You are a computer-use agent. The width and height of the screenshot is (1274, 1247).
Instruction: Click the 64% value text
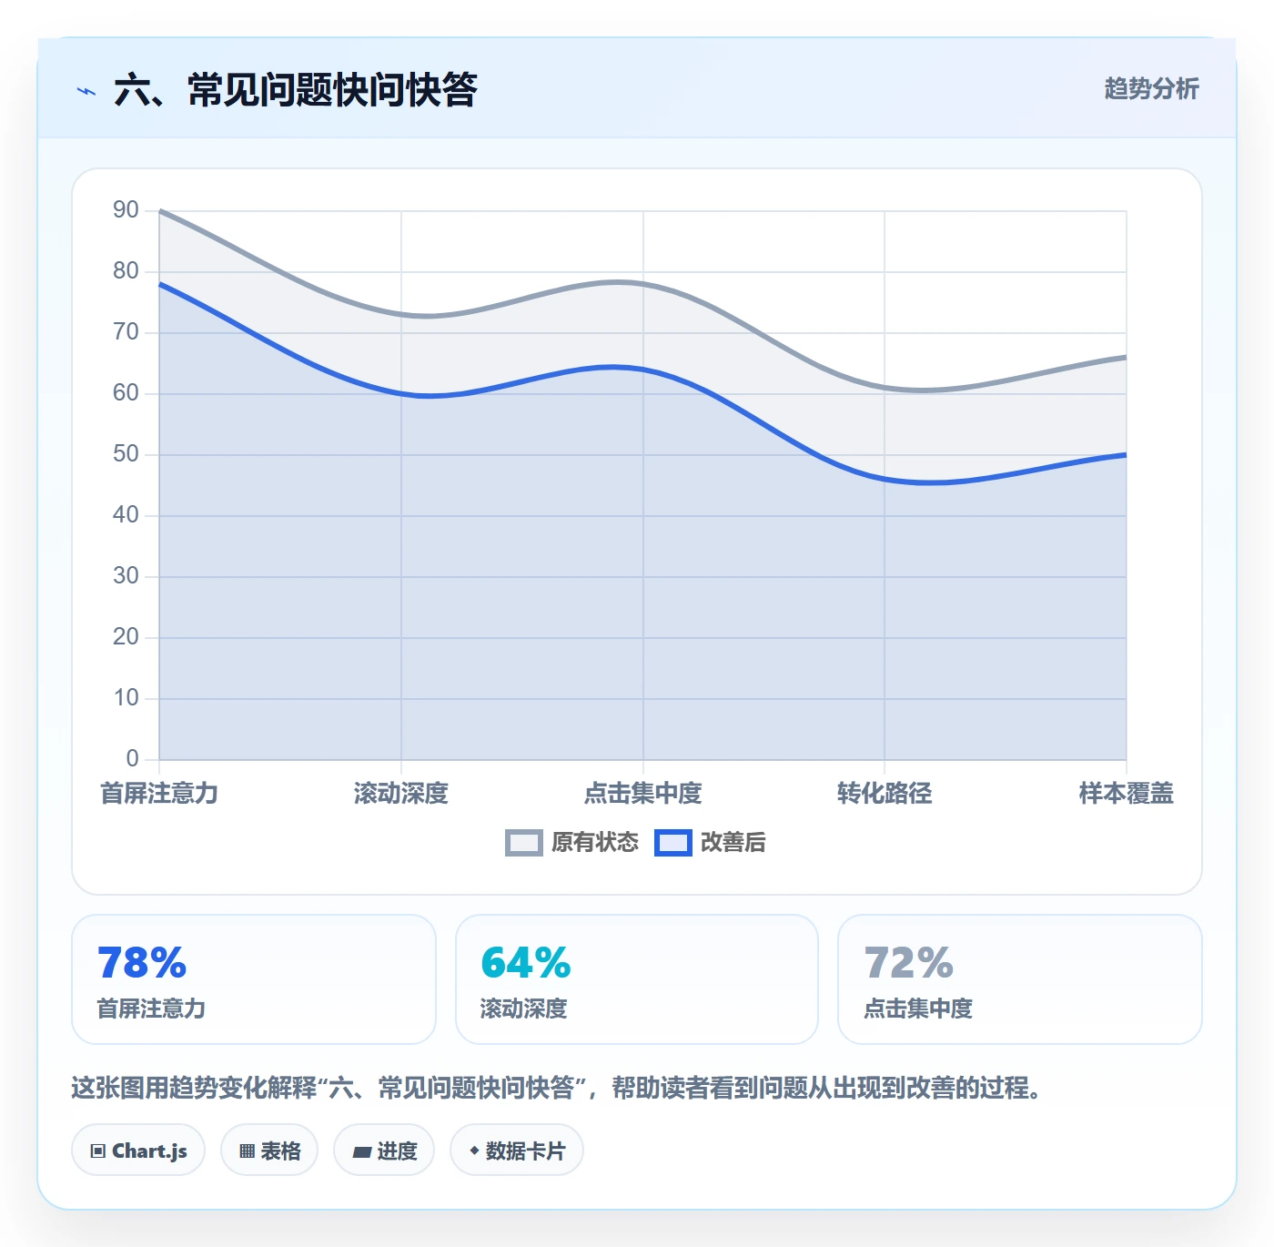(x=526, y=963)
